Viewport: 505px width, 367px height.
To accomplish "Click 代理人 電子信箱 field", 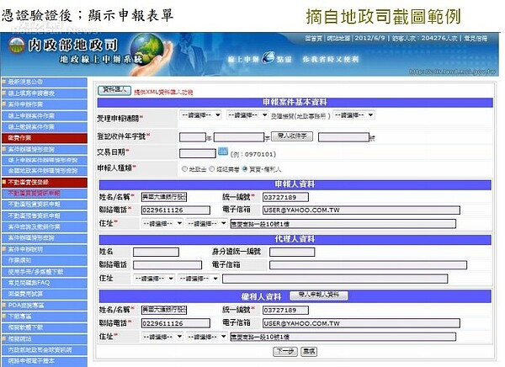I will [368, 265].
